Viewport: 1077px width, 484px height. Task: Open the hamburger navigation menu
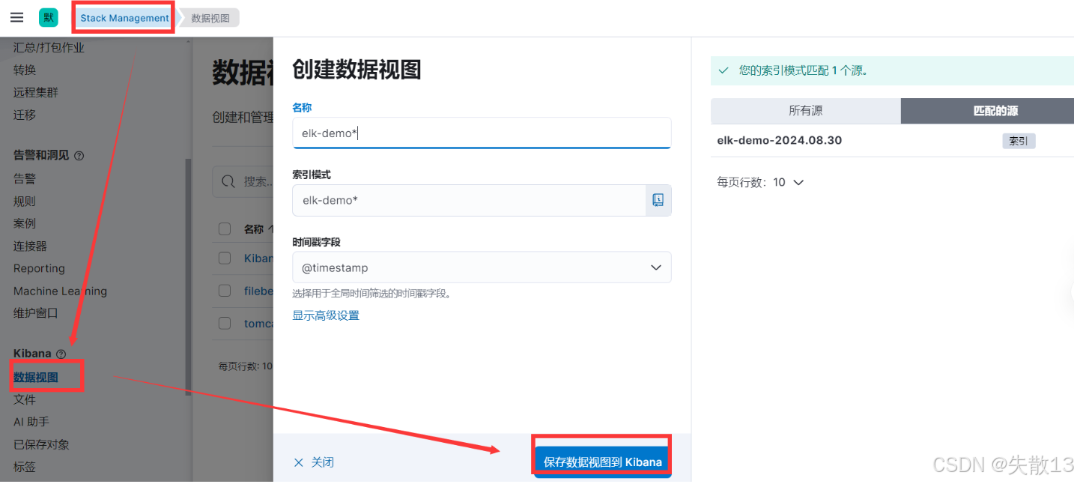[16, 17]
